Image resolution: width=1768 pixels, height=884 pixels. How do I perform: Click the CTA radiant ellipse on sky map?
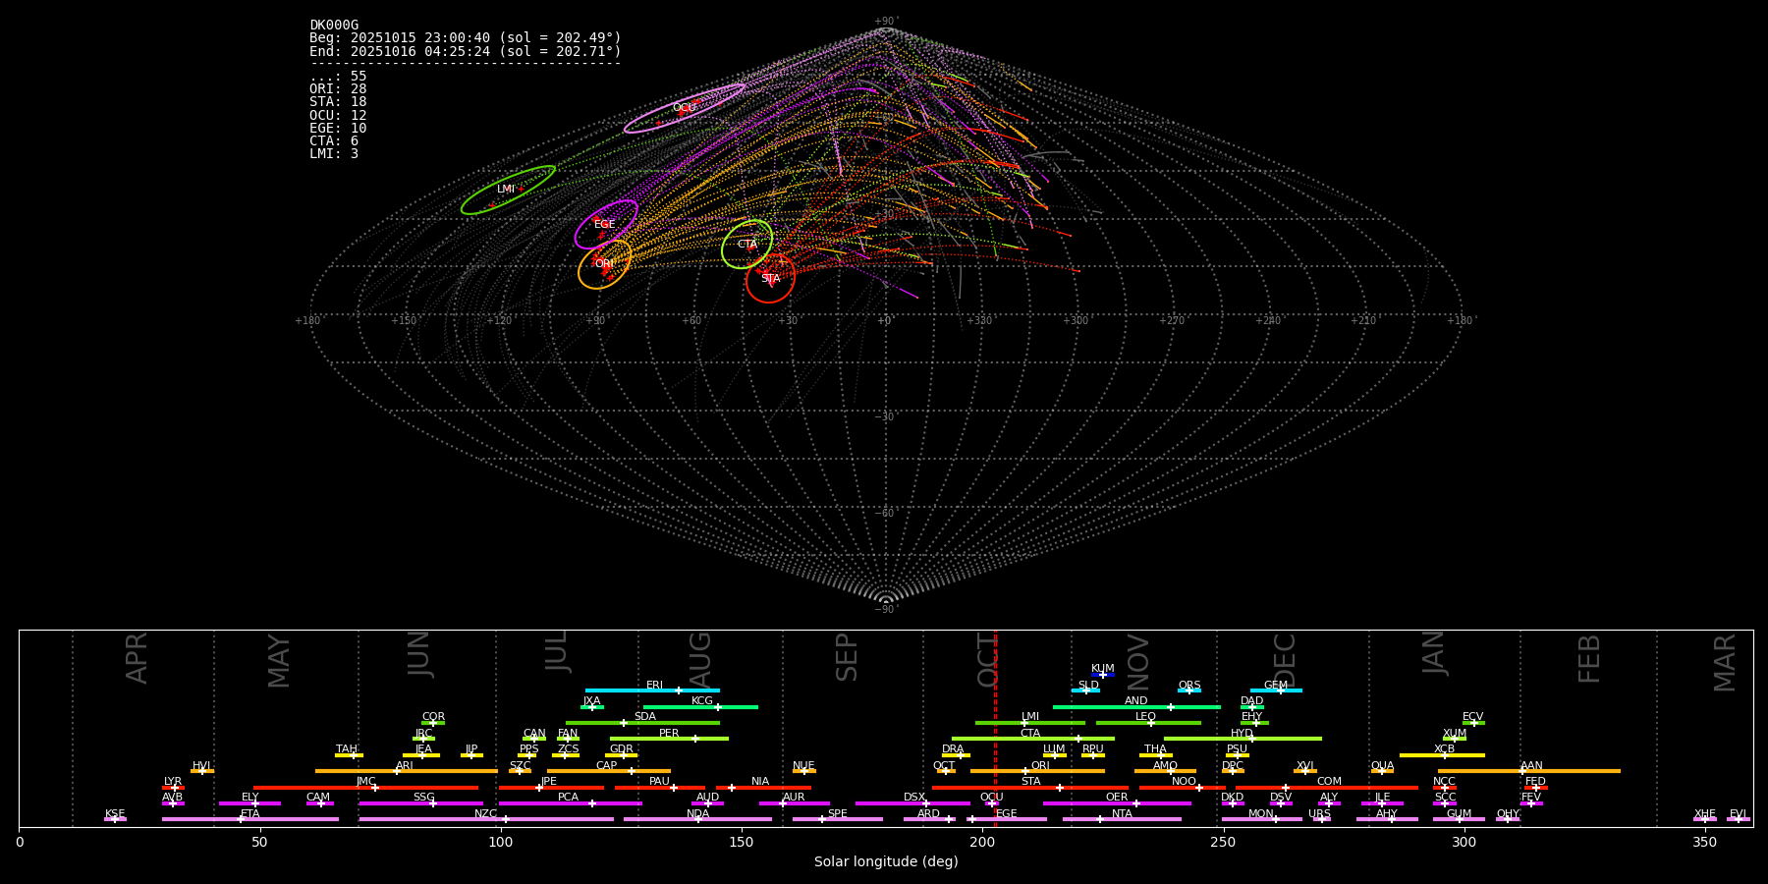pos(747,245)
